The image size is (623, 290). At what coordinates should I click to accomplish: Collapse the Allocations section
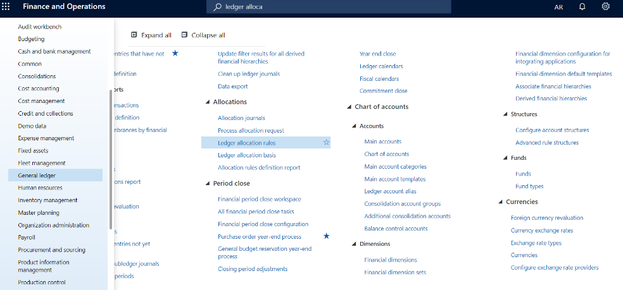(x=208, y=102)
